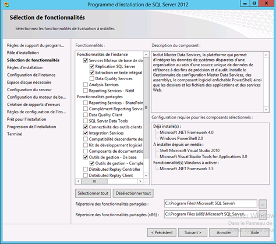Click Désélectionner tout button
Image resolution: width=276 pixels, height=244 pixels.
(133, 193)
